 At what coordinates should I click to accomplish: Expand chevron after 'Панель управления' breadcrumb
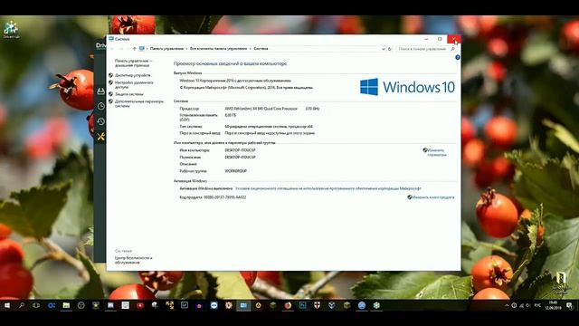tap(187, 48)
